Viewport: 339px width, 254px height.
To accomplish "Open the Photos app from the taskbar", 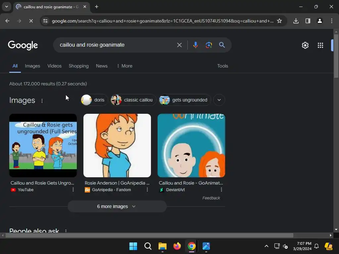I will tap(206, 246).
